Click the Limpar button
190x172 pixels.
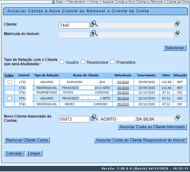34,153
